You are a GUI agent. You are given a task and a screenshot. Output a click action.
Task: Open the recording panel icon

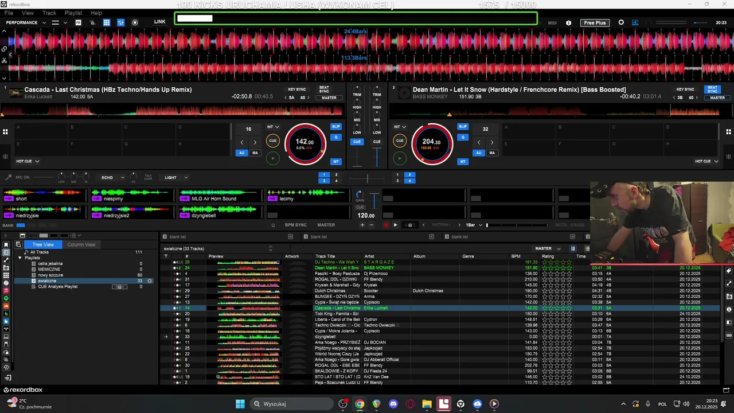pyautogui.click(x=135, y=22)
